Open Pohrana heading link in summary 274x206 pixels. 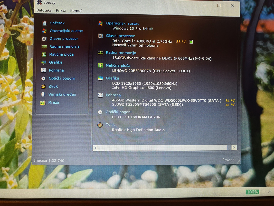click(113, 95)
